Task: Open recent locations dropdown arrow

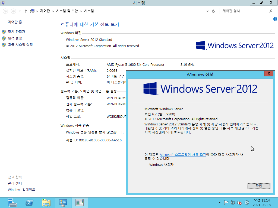Action: tap(20, 11)
